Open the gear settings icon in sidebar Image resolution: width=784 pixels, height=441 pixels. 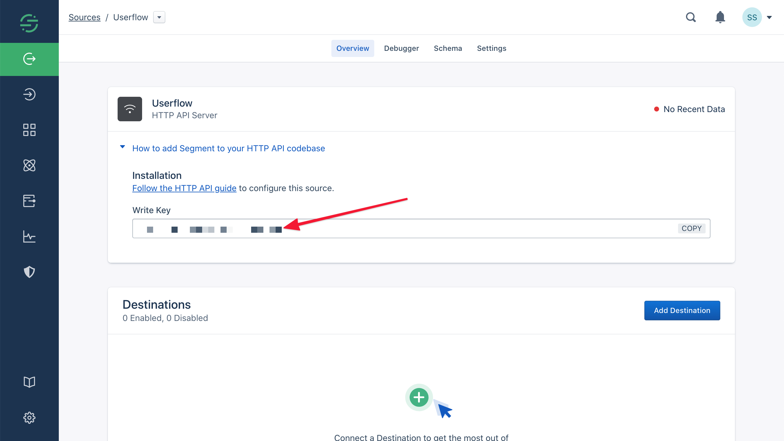coord(29,417)
